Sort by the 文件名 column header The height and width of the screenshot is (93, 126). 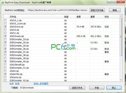36,17
